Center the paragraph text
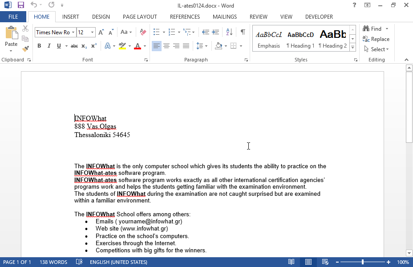 pos(166,46)
